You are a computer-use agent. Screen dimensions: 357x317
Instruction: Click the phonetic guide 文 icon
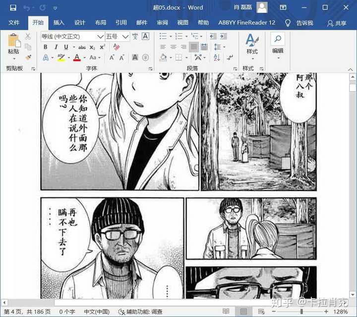135,36
